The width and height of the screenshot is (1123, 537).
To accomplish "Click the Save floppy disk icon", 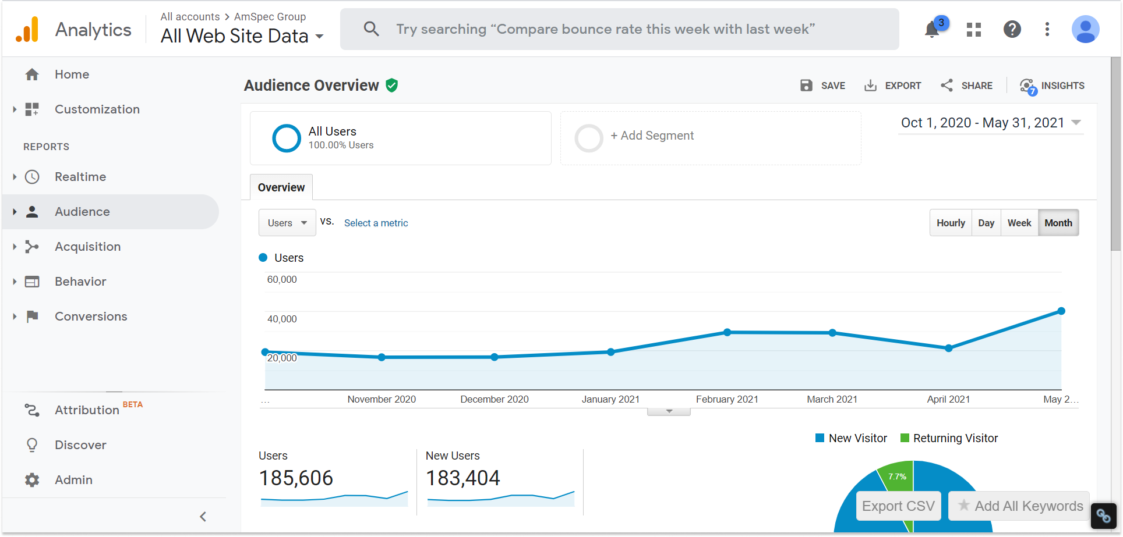I will [806, 86].
